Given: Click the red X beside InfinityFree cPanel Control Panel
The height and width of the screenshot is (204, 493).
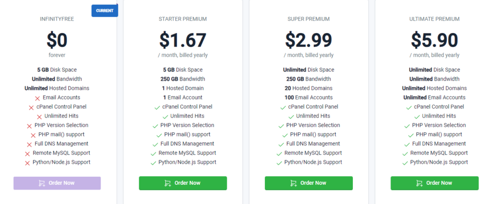Looking at the screenshot, I should pos(30,107).
